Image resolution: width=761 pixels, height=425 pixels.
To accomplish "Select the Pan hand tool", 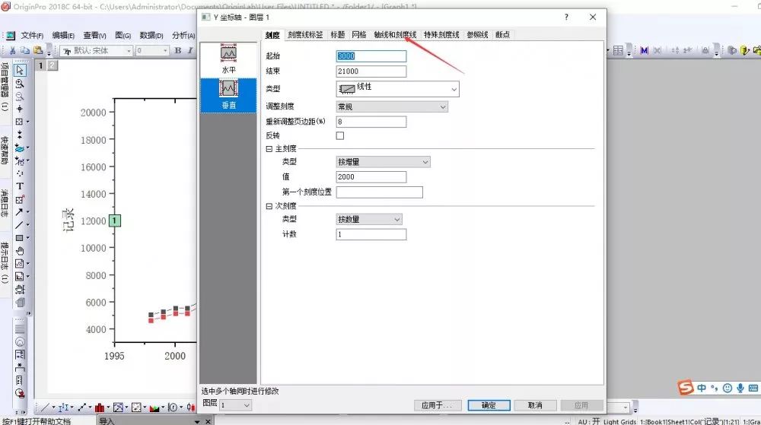I will pyautogui.click(x=20, y=251).
